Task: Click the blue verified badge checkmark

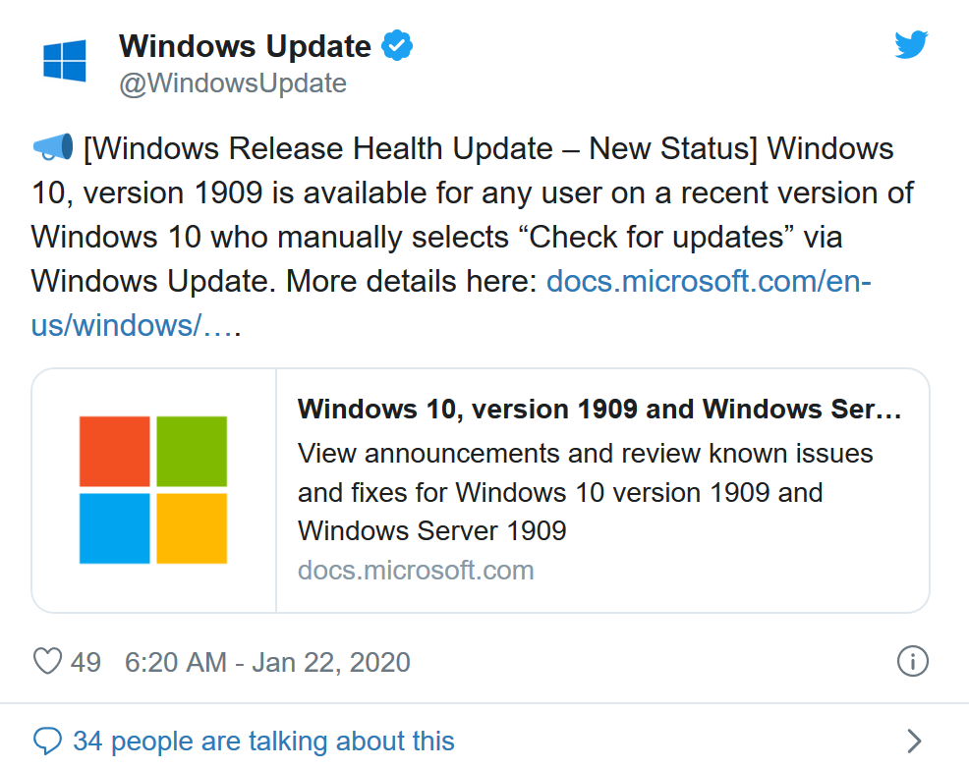Action: (397, 45)
